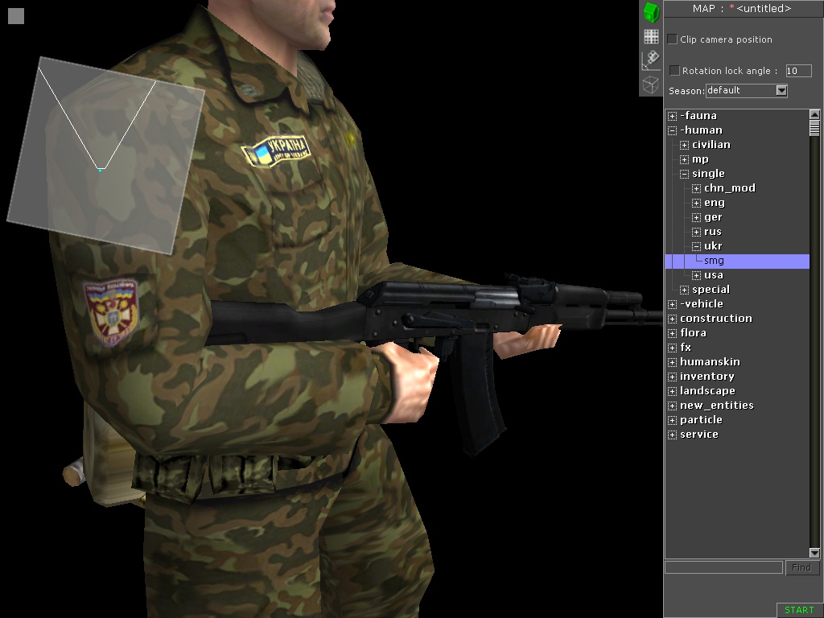Select the flora label in the tree

[x=693, y=332]
